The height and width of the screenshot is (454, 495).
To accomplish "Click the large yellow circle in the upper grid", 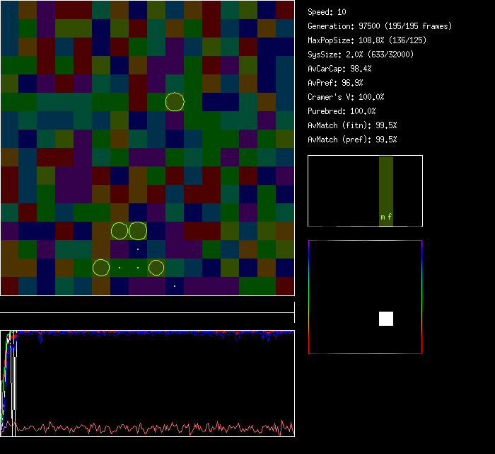I will click(x=175, y=101).
